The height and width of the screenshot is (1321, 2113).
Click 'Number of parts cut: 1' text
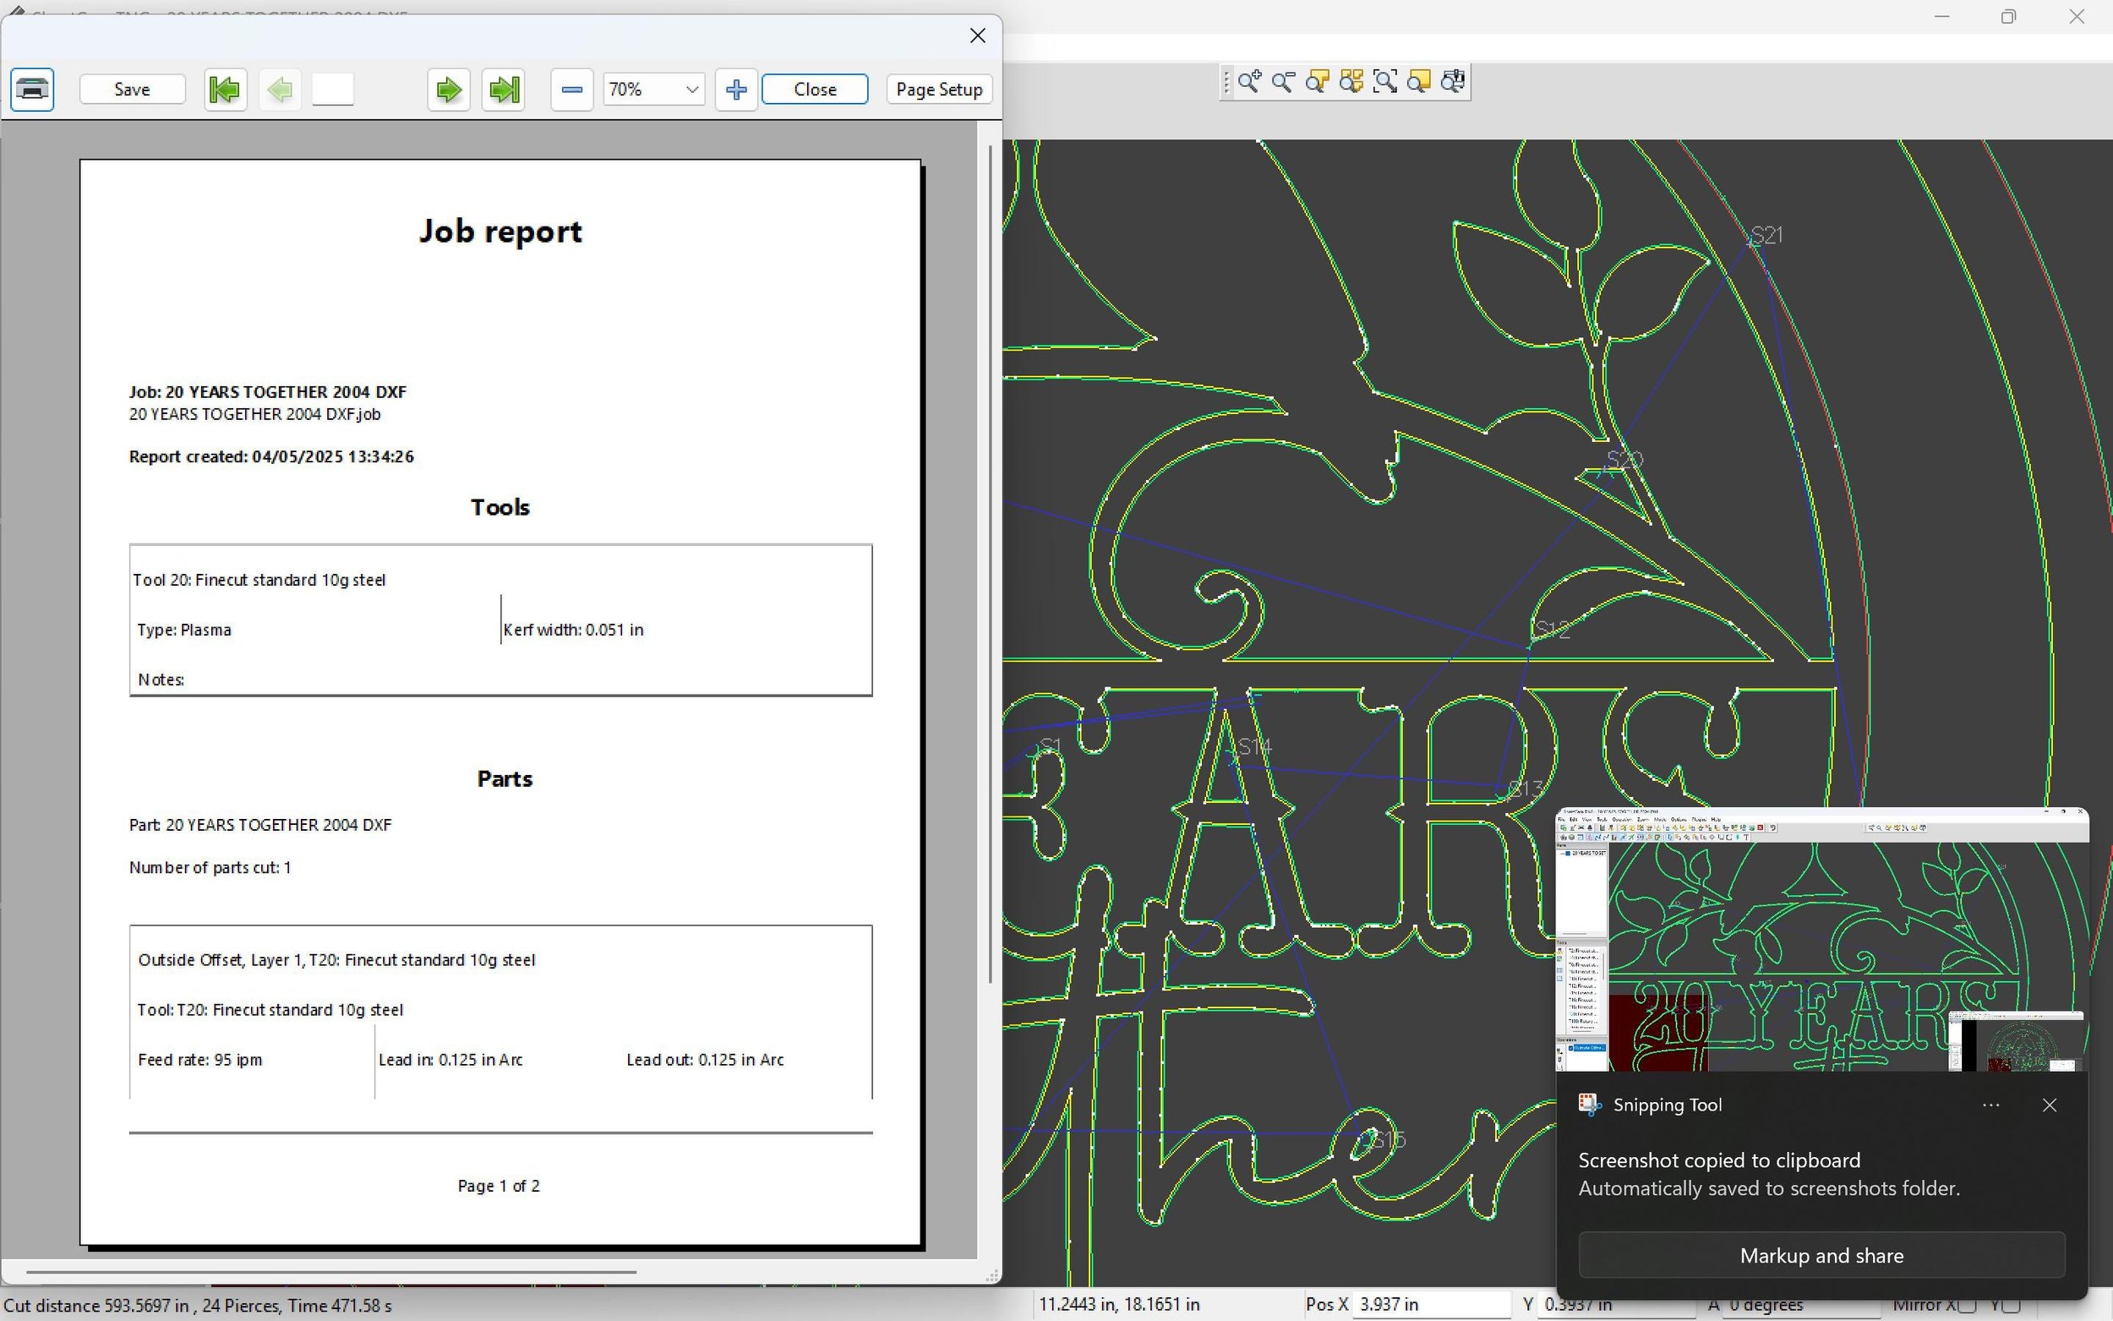pos(210,866)
